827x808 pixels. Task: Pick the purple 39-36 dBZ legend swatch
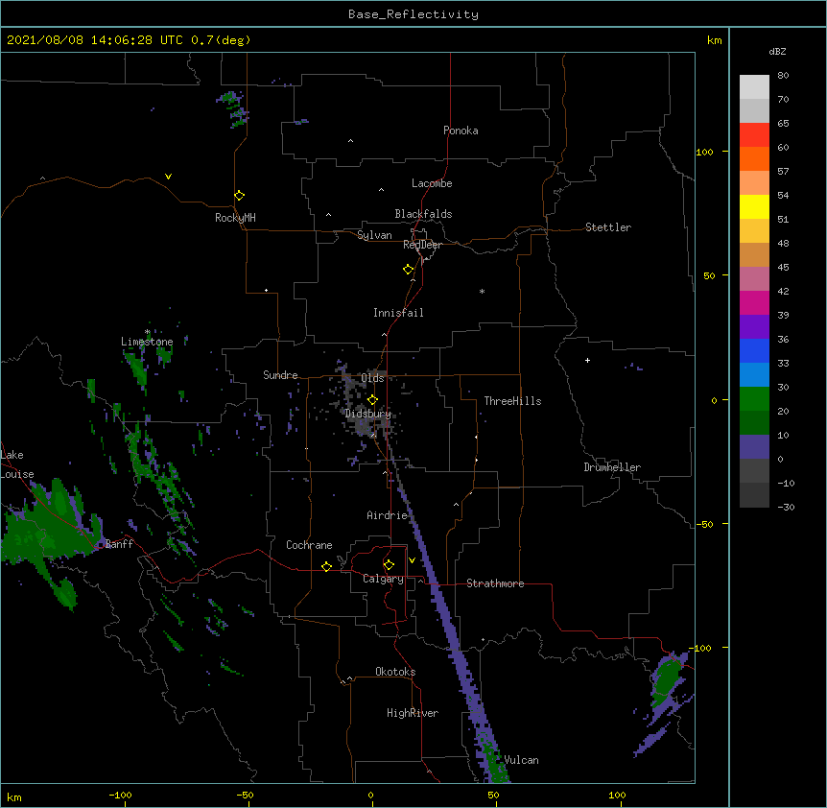(754, 326)
